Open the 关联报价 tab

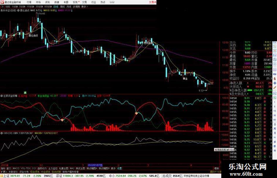point(13,172)
